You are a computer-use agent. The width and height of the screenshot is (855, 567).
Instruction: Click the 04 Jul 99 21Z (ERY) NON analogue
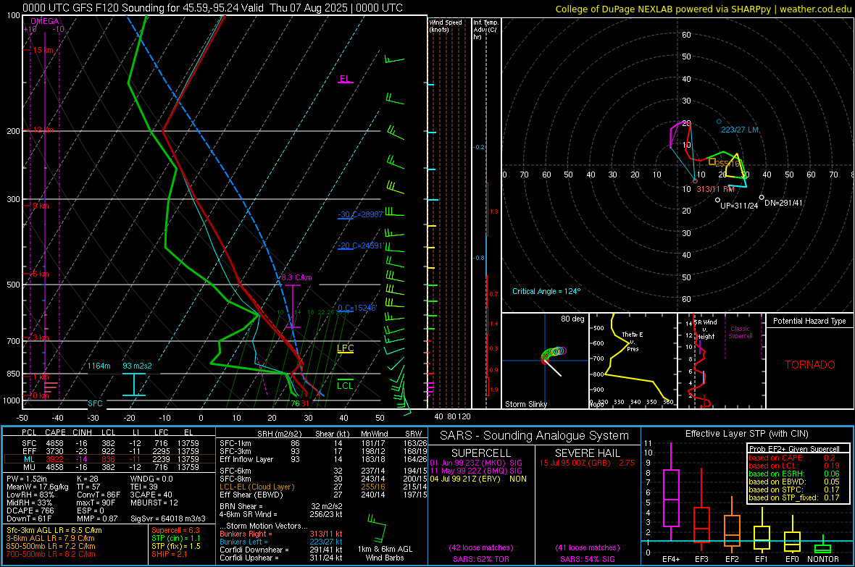(478, 479)
